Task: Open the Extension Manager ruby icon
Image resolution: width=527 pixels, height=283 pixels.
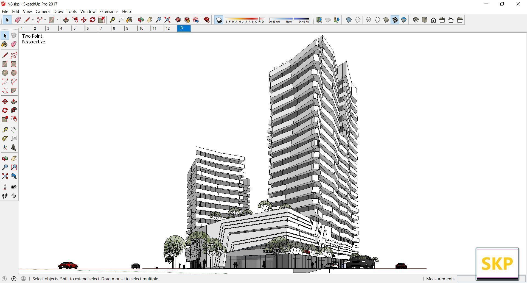Action: pos(207,20)
